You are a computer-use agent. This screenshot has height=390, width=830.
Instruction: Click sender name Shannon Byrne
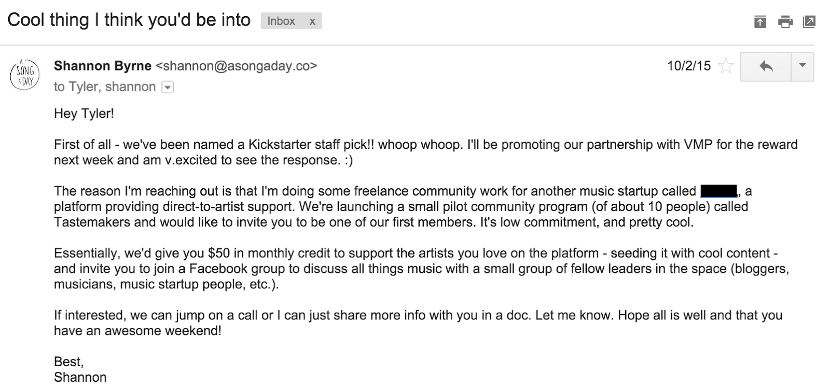(x=103, y=66)
